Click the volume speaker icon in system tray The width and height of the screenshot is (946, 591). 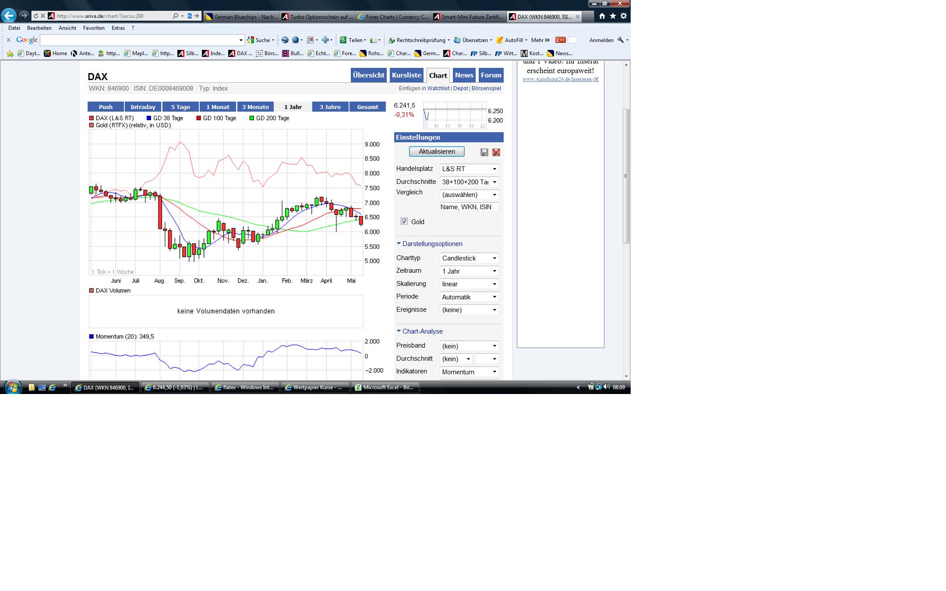[x=607, y=387]
